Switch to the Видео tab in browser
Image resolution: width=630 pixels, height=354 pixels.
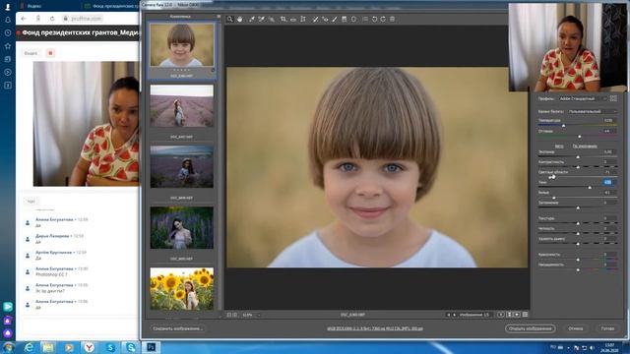(31, 53)
